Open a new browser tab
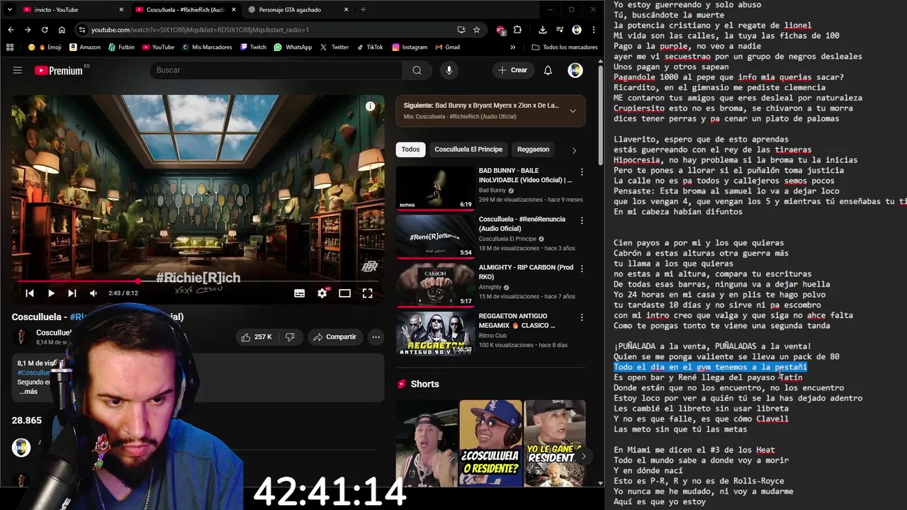The image size is (907, 510). coord(363,10)
